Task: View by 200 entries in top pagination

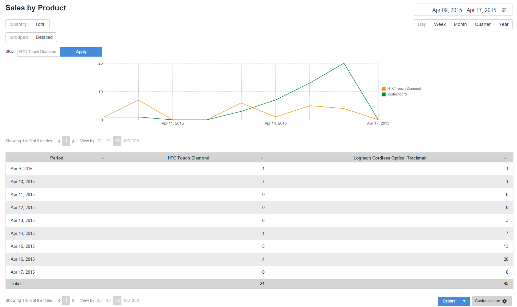Action: [135, 141]
